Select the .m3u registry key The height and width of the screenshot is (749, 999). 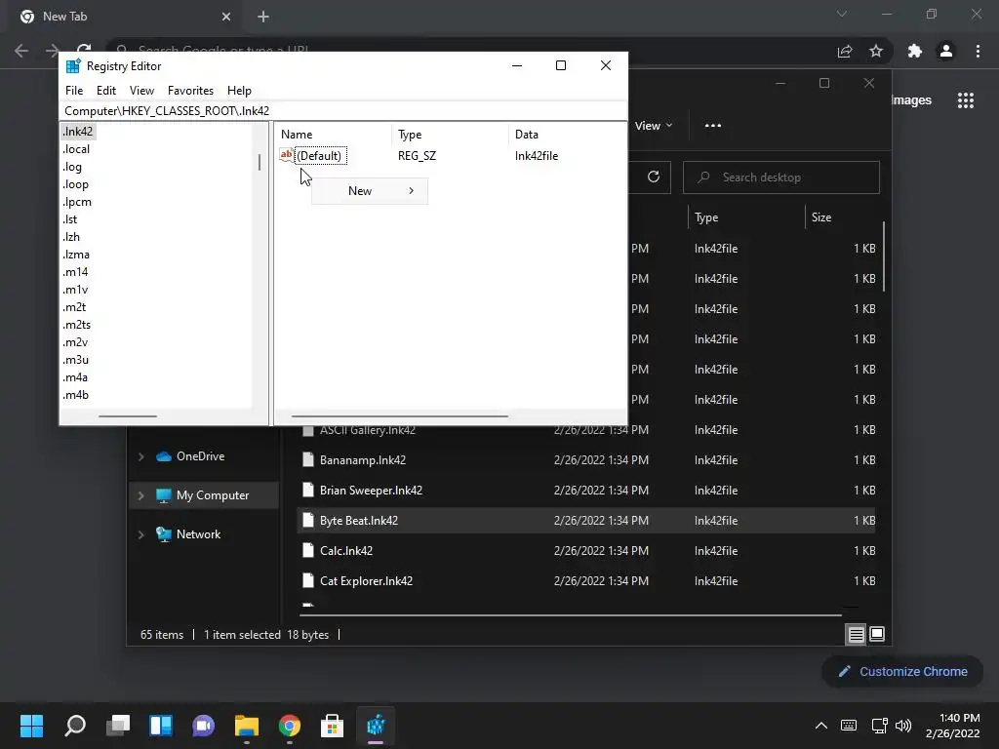(76, 360)
